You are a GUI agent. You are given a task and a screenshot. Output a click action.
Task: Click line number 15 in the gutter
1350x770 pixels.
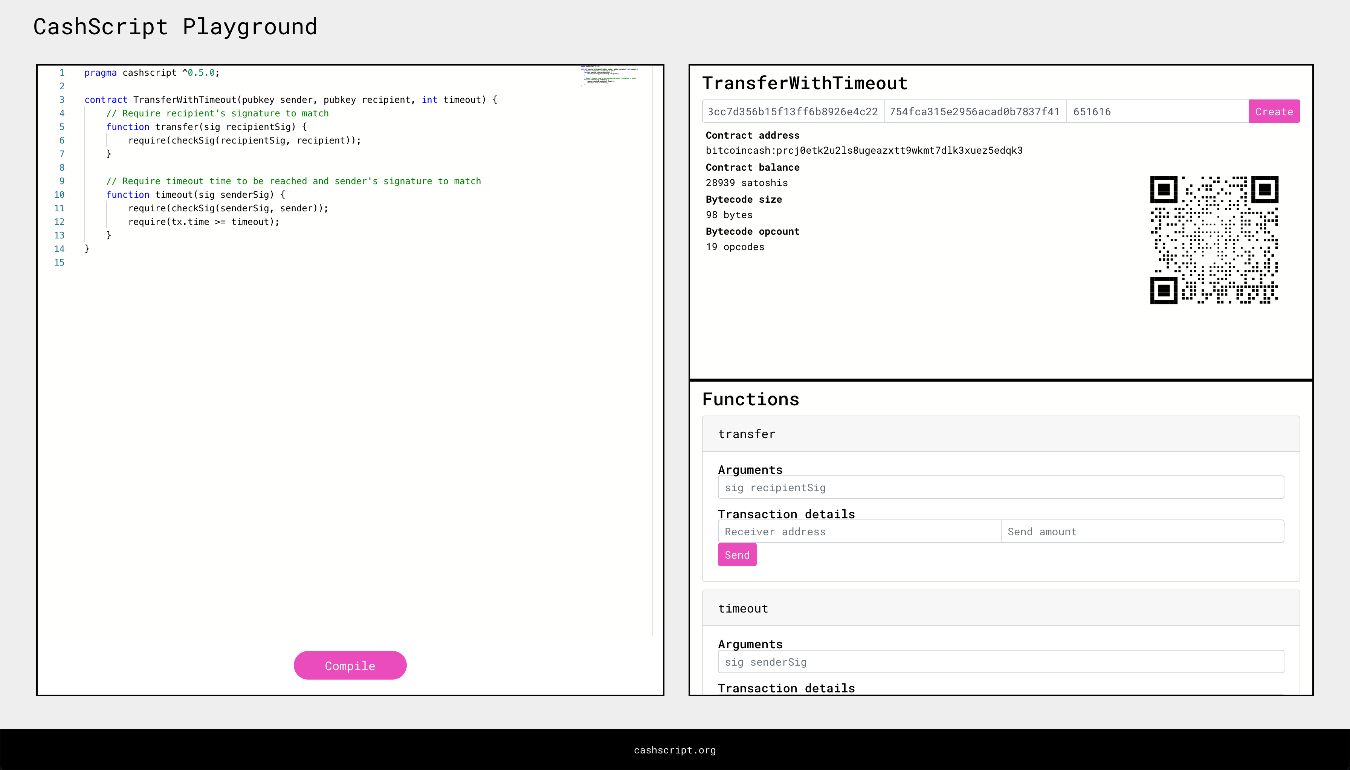(x=59, y=262)
